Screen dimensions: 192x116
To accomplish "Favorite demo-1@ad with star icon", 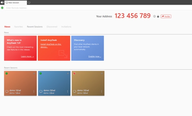I will (34, 73).
